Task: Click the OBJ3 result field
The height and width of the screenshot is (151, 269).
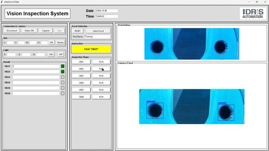Action: (x=36, y=77)
